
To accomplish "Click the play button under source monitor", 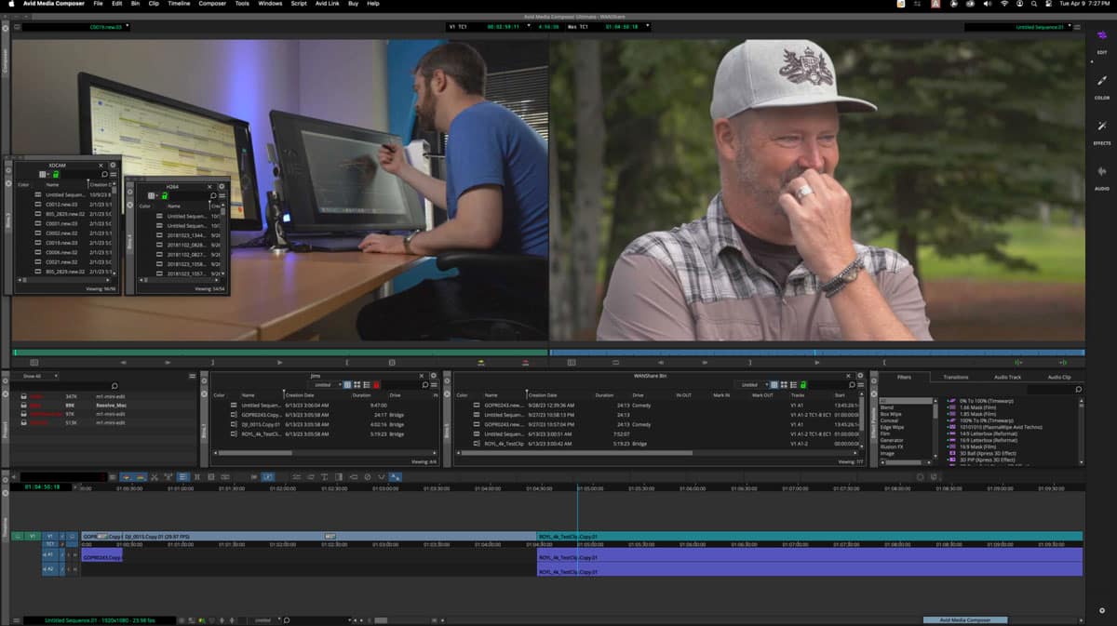I will coord(280,362).
